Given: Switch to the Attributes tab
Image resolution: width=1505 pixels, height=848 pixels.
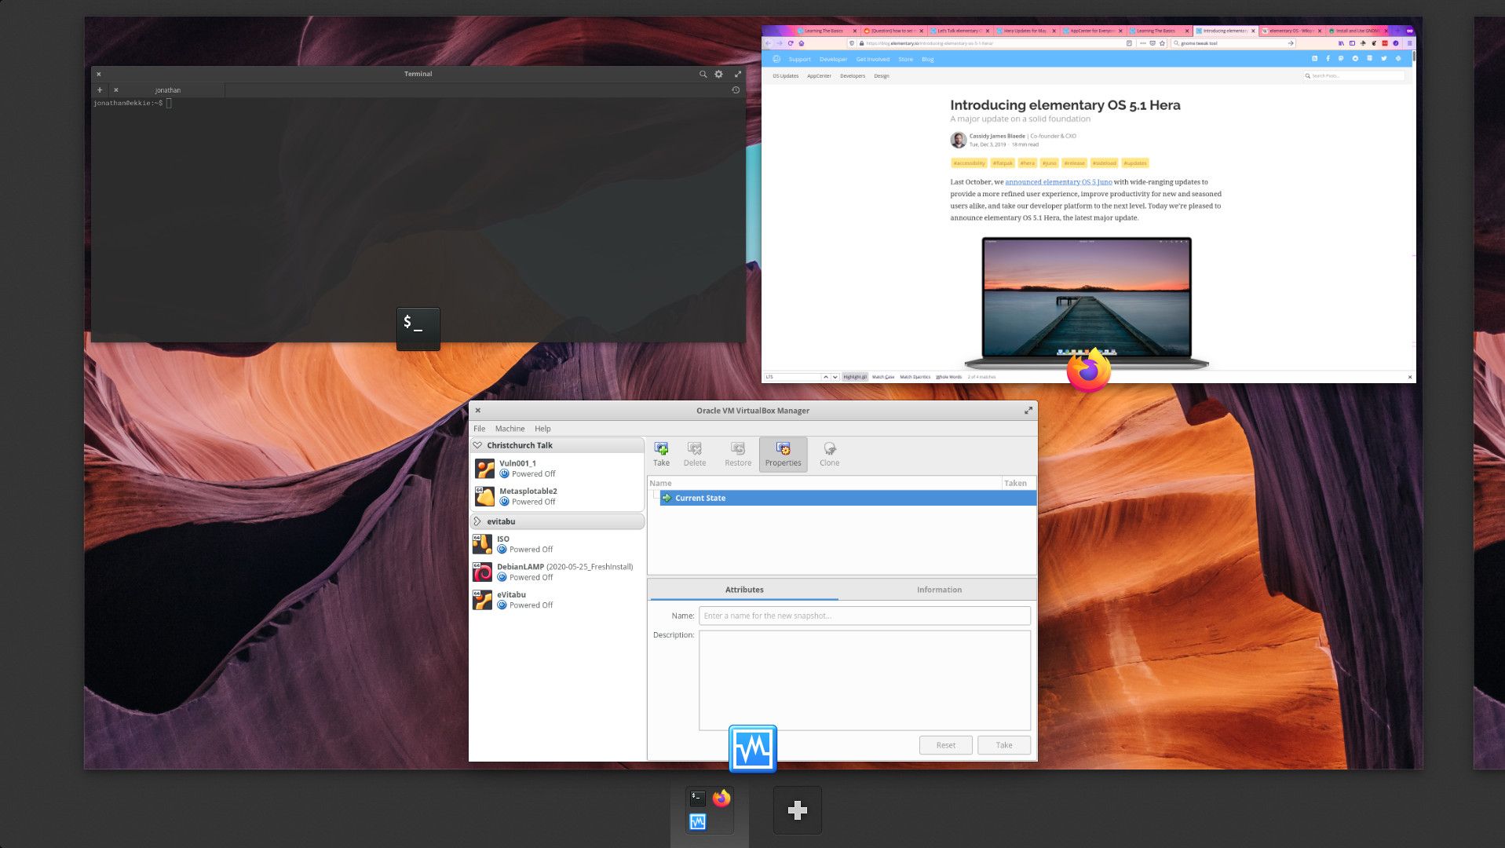Looking at the screenshot, I should point(743,590).
